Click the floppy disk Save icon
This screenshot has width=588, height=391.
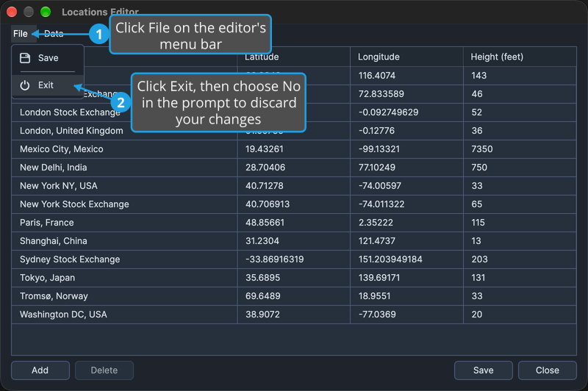click(x=25, y=58)
